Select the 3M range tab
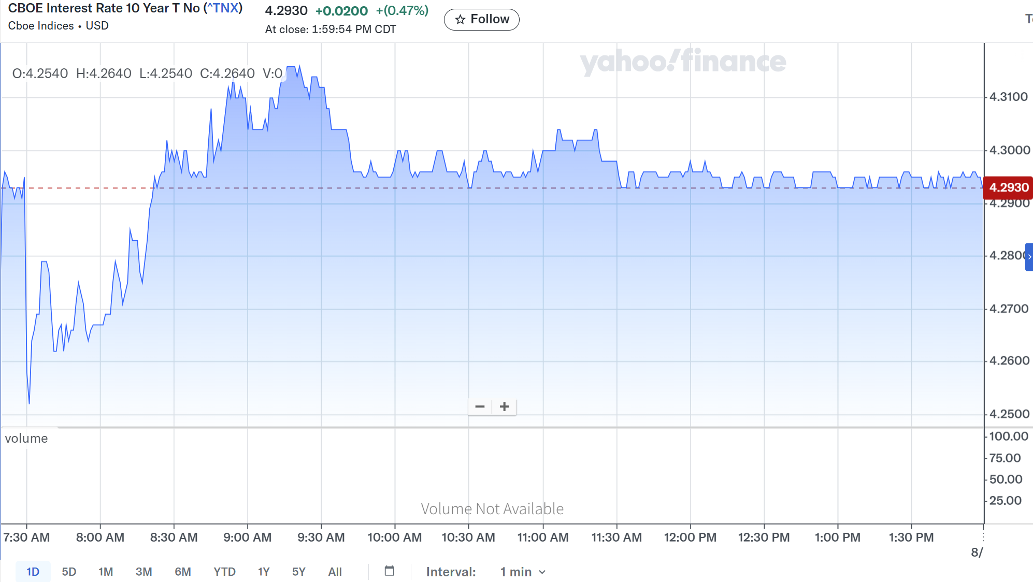The image size is (1033, 582). 144,572
